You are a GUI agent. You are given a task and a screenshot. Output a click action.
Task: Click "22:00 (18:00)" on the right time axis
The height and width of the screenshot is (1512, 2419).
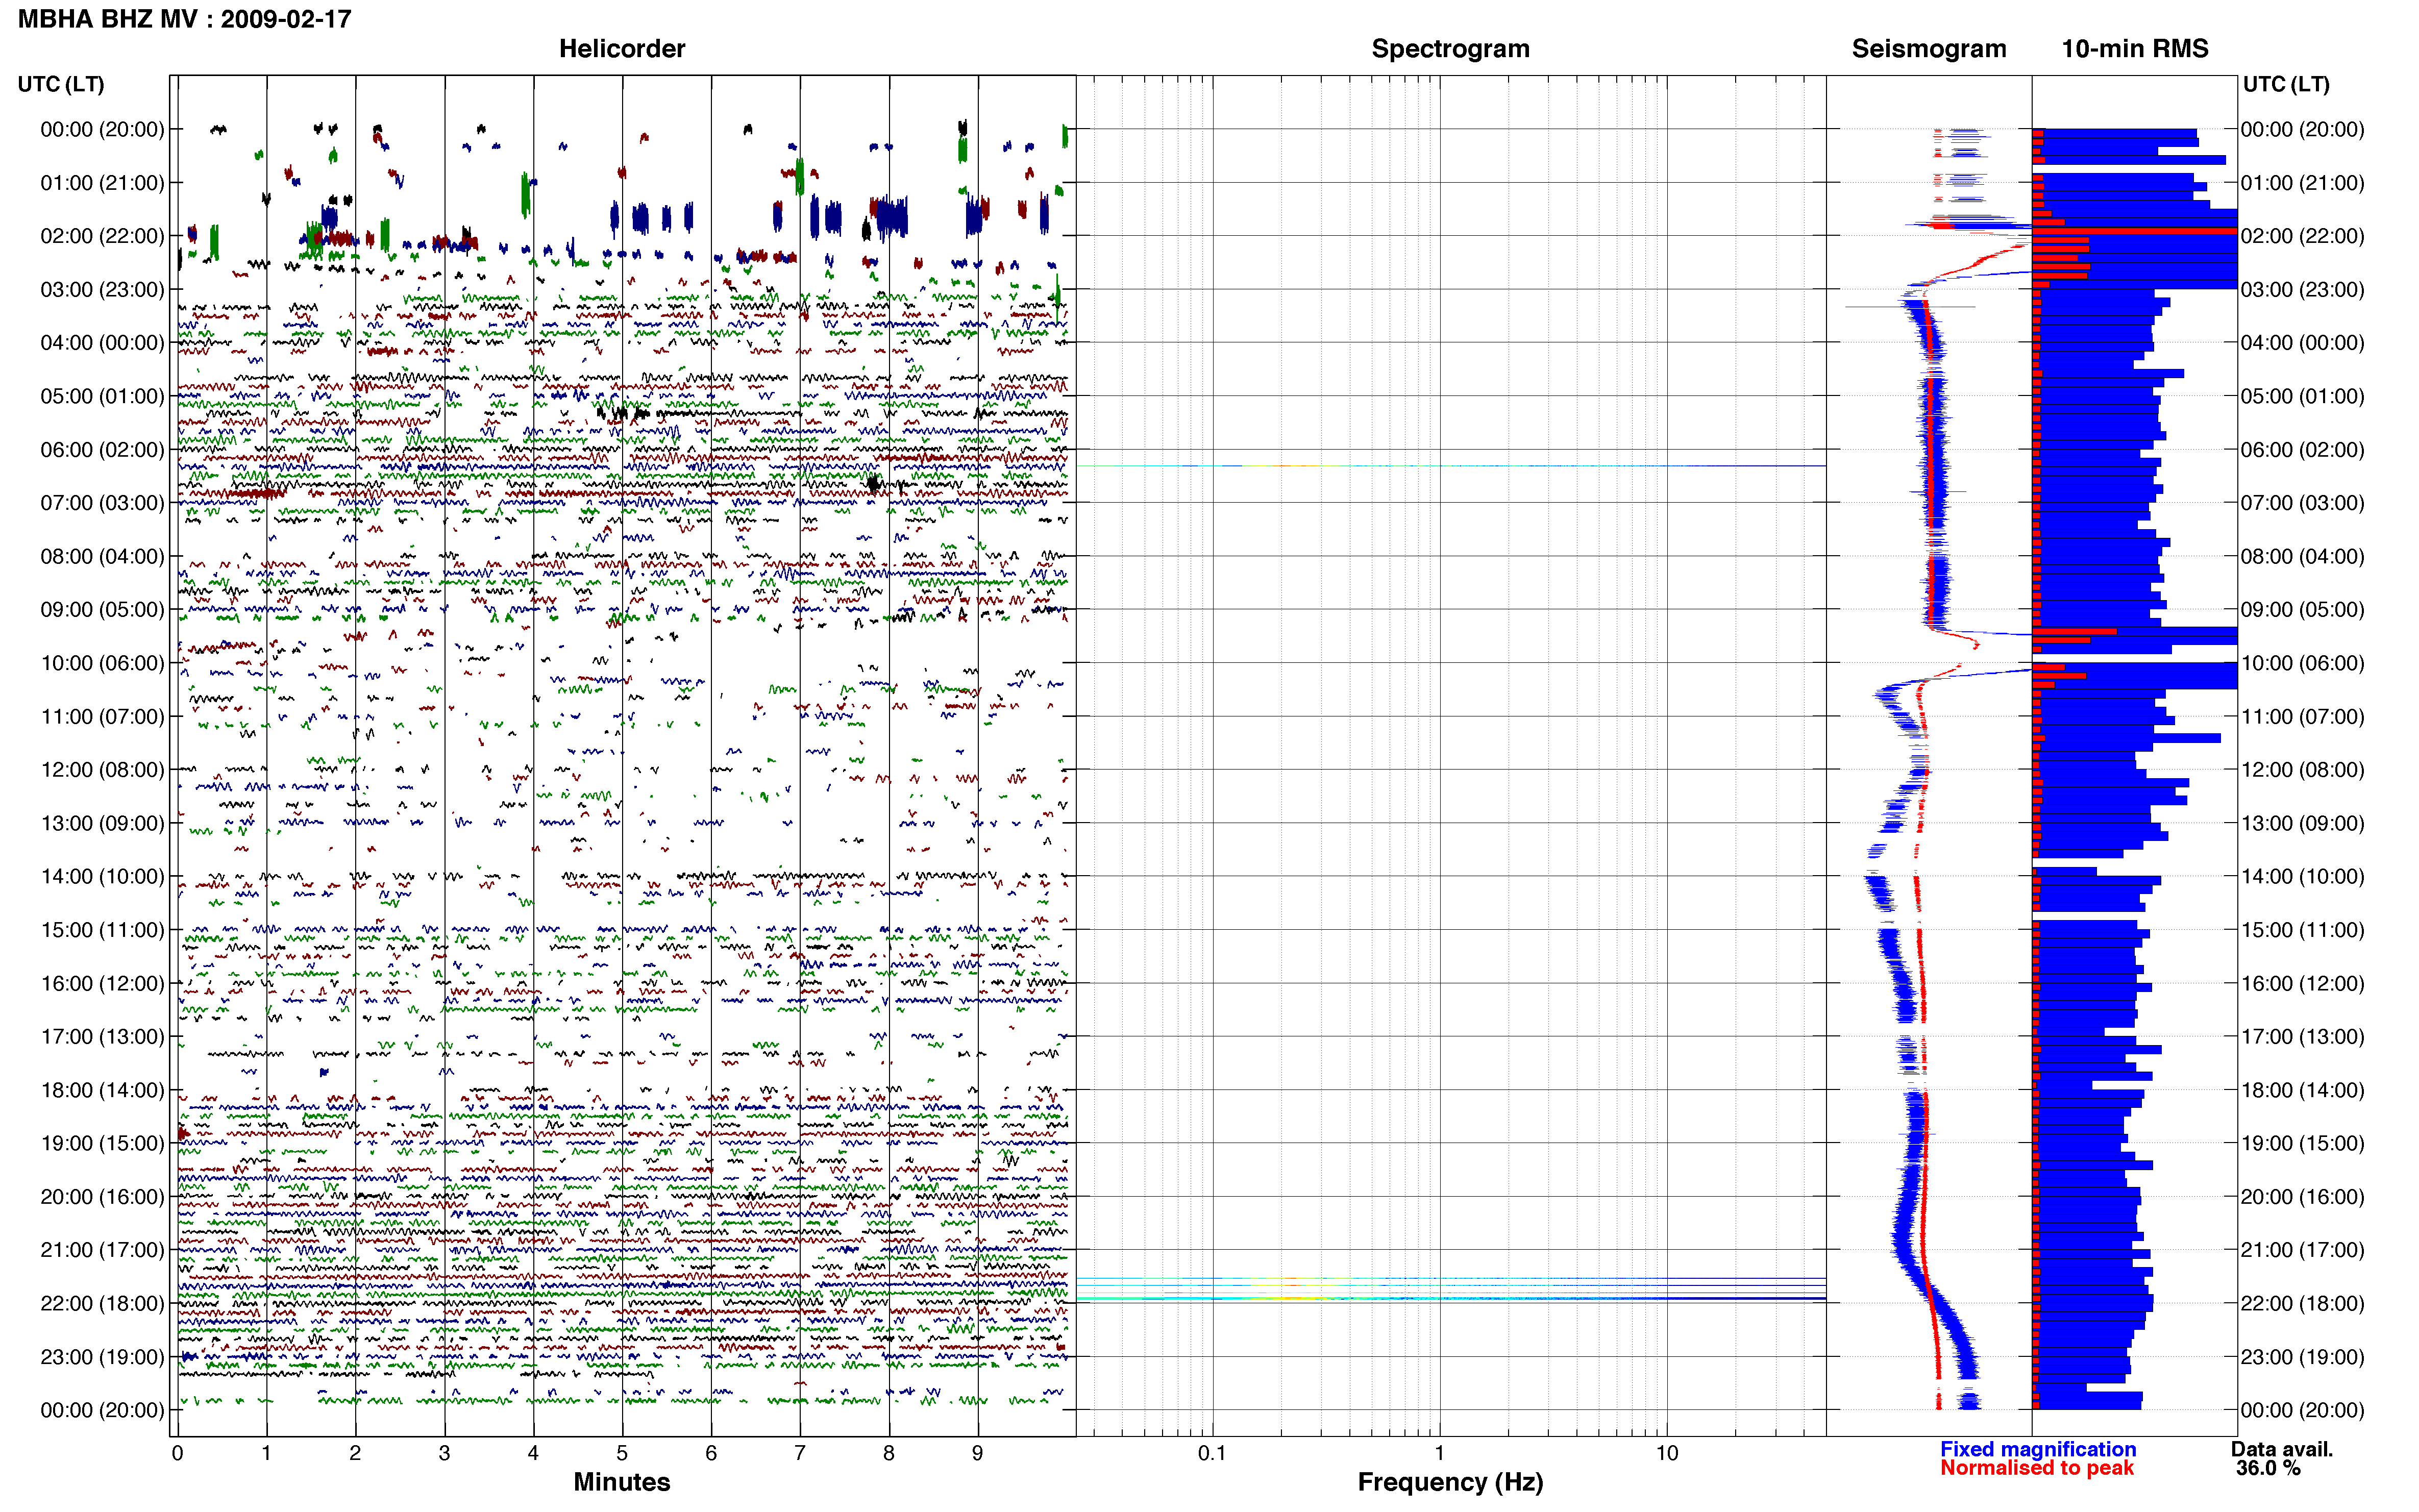tap(2303, 1304)
